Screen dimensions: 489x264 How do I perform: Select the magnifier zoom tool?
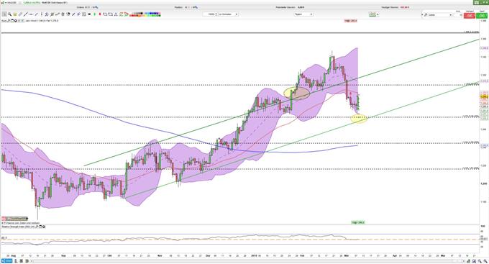9,14
